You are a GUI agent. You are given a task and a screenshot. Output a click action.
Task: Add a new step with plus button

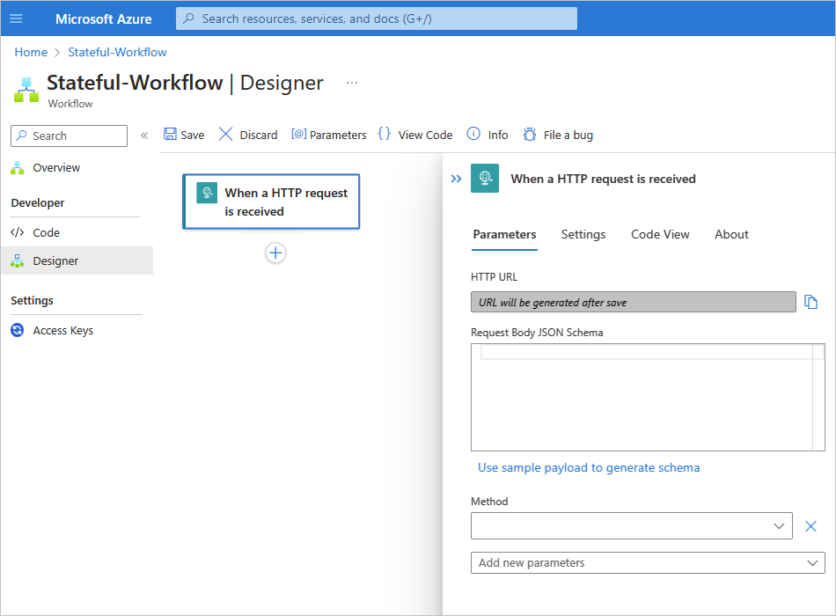point(275,253)
